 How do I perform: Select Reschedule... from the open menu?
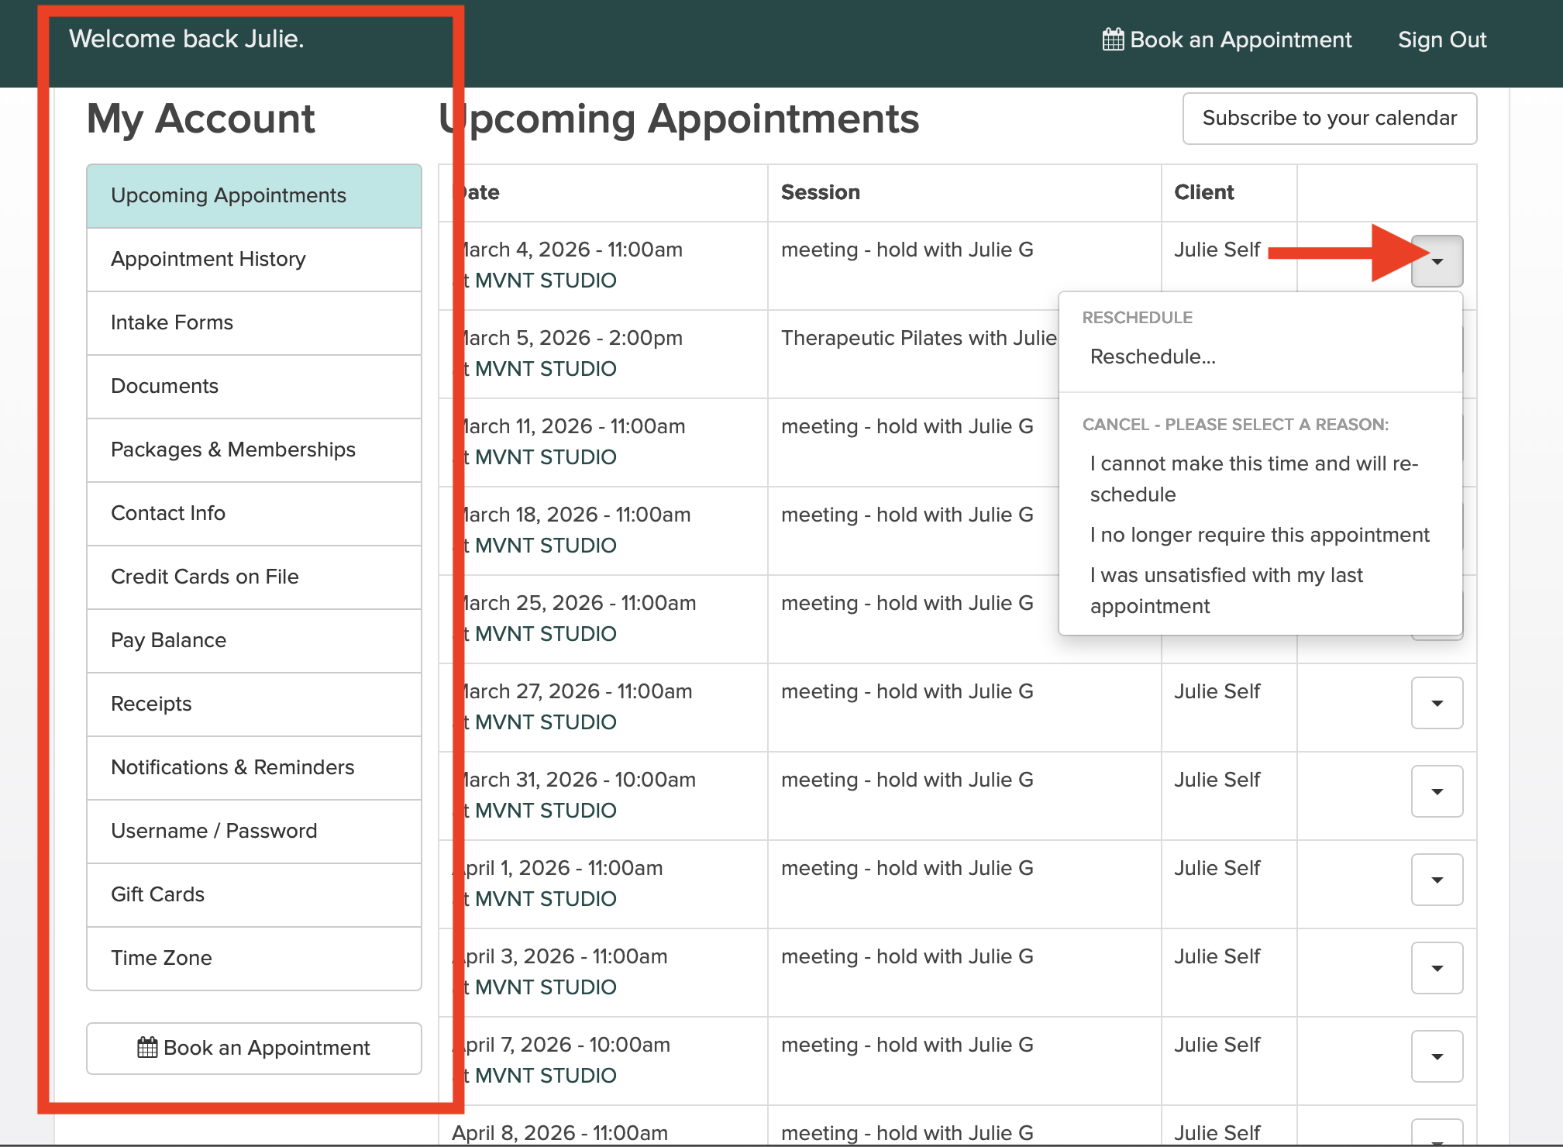tap(1152, 356)
